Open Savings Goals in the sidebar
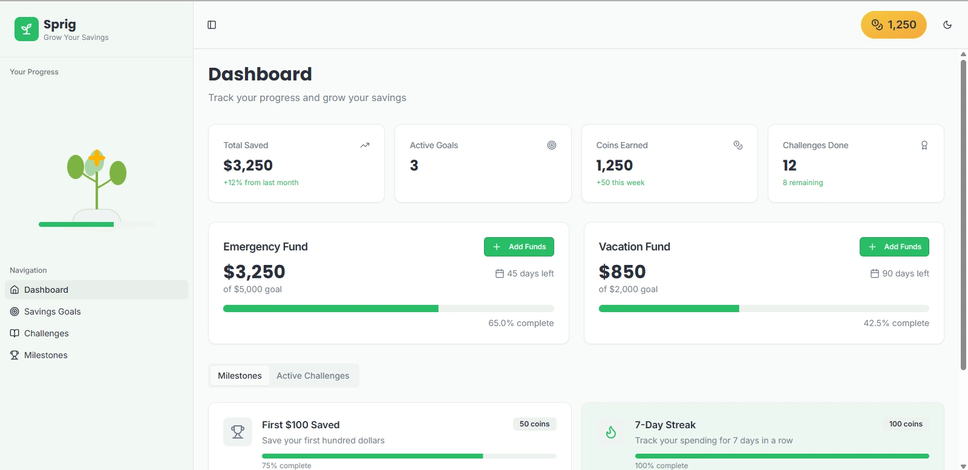Image resolution: width=968 pixels, height=470 pixels. click(x=53, y=312)
